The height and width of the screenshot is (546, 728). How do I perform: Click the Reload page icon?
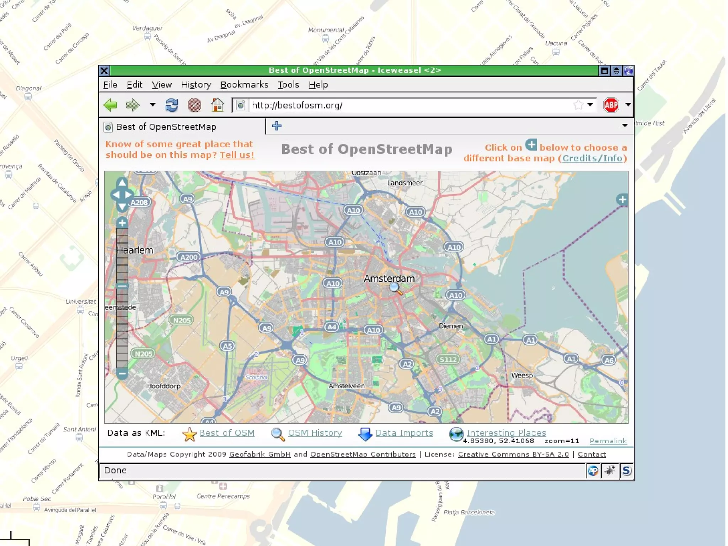click(x=172, y=105)
